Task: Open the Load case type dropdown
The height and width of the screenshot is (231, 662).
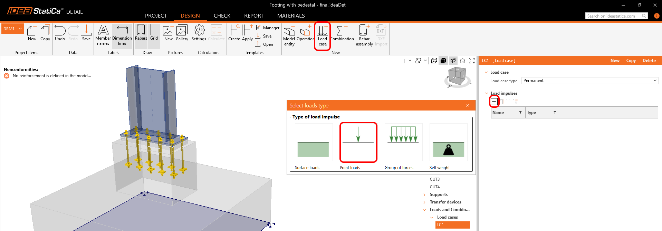Action: click(589, 81)
